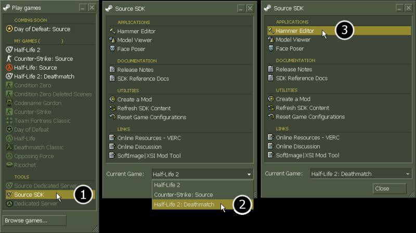Open Online Resources - VERC in right Source SDK window
Image resolution: width=416 pixels, height=233 pixels.
click(307, 137)
